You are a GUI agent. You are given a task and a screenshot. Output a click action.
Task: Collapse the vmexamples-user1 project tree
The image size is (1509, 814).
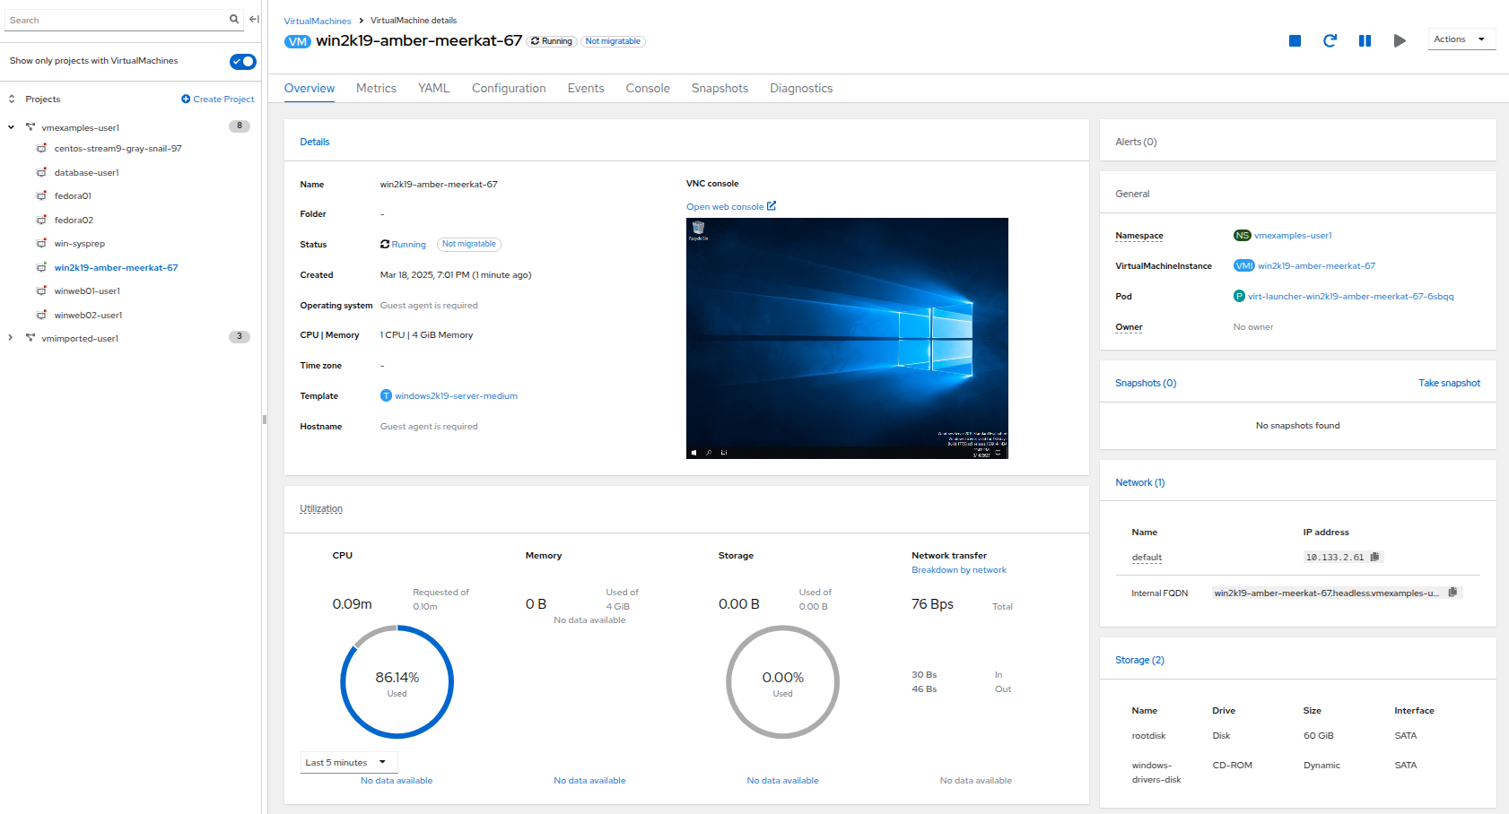(11, 127)
